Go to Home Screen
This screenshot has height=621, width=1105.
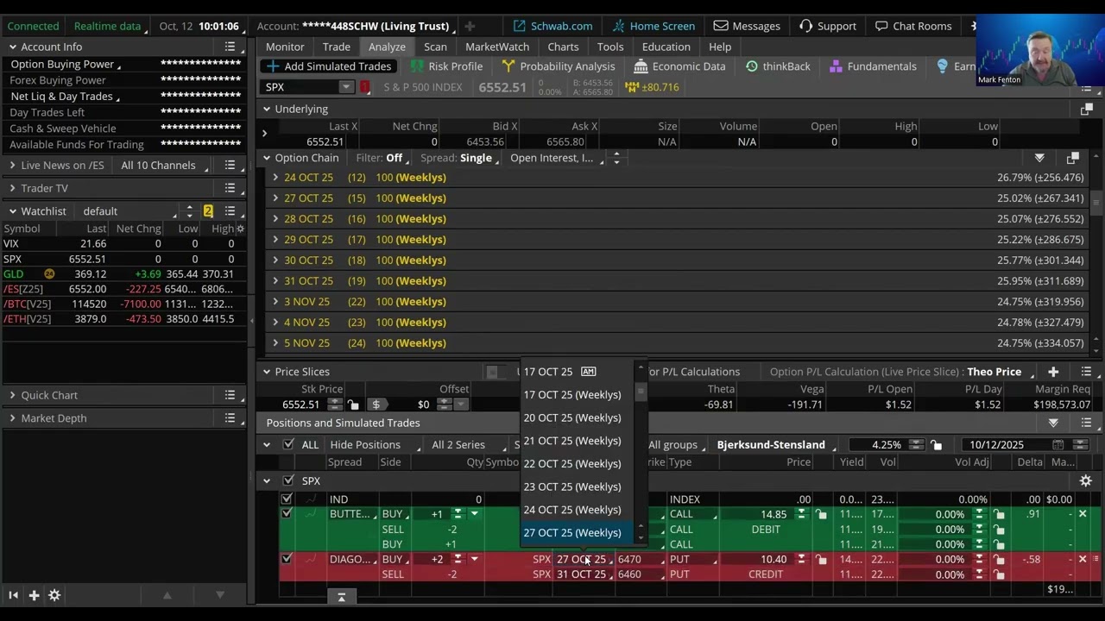653,26
